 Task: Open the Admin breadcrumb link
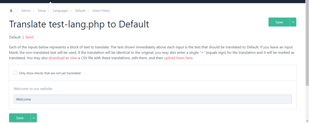[26, 11]
